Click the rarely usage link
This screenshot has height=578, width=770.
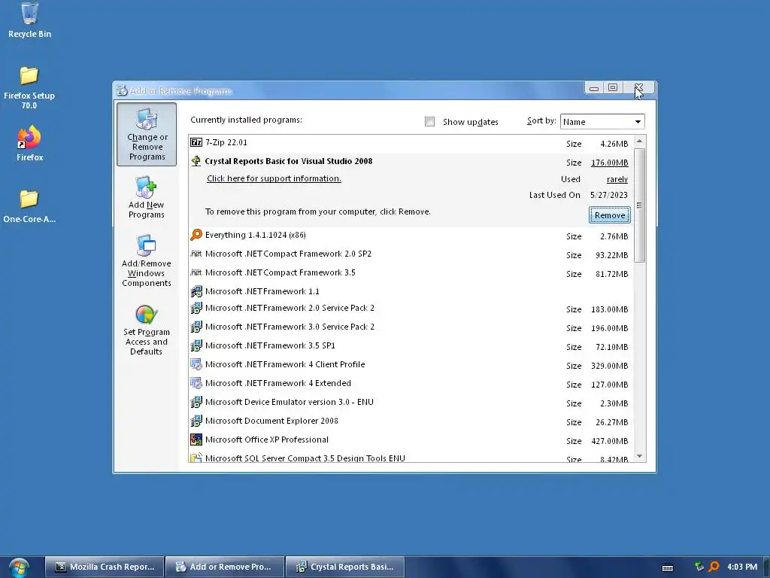(x=617, y=179)
